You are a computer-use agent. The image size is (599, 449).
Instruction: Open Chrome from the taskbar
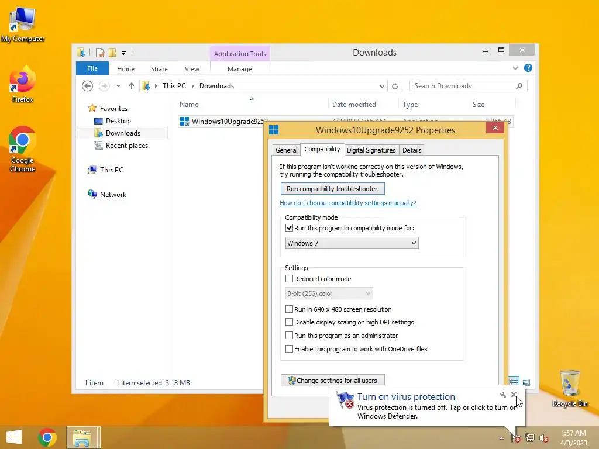click(x=47, y=437)
